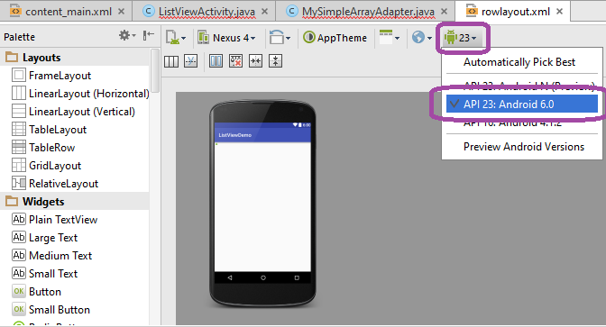The width and height of the screenshot is (606, 327).
Task: Select API 23: Android 6.0 entry
Action: (522, 104)
